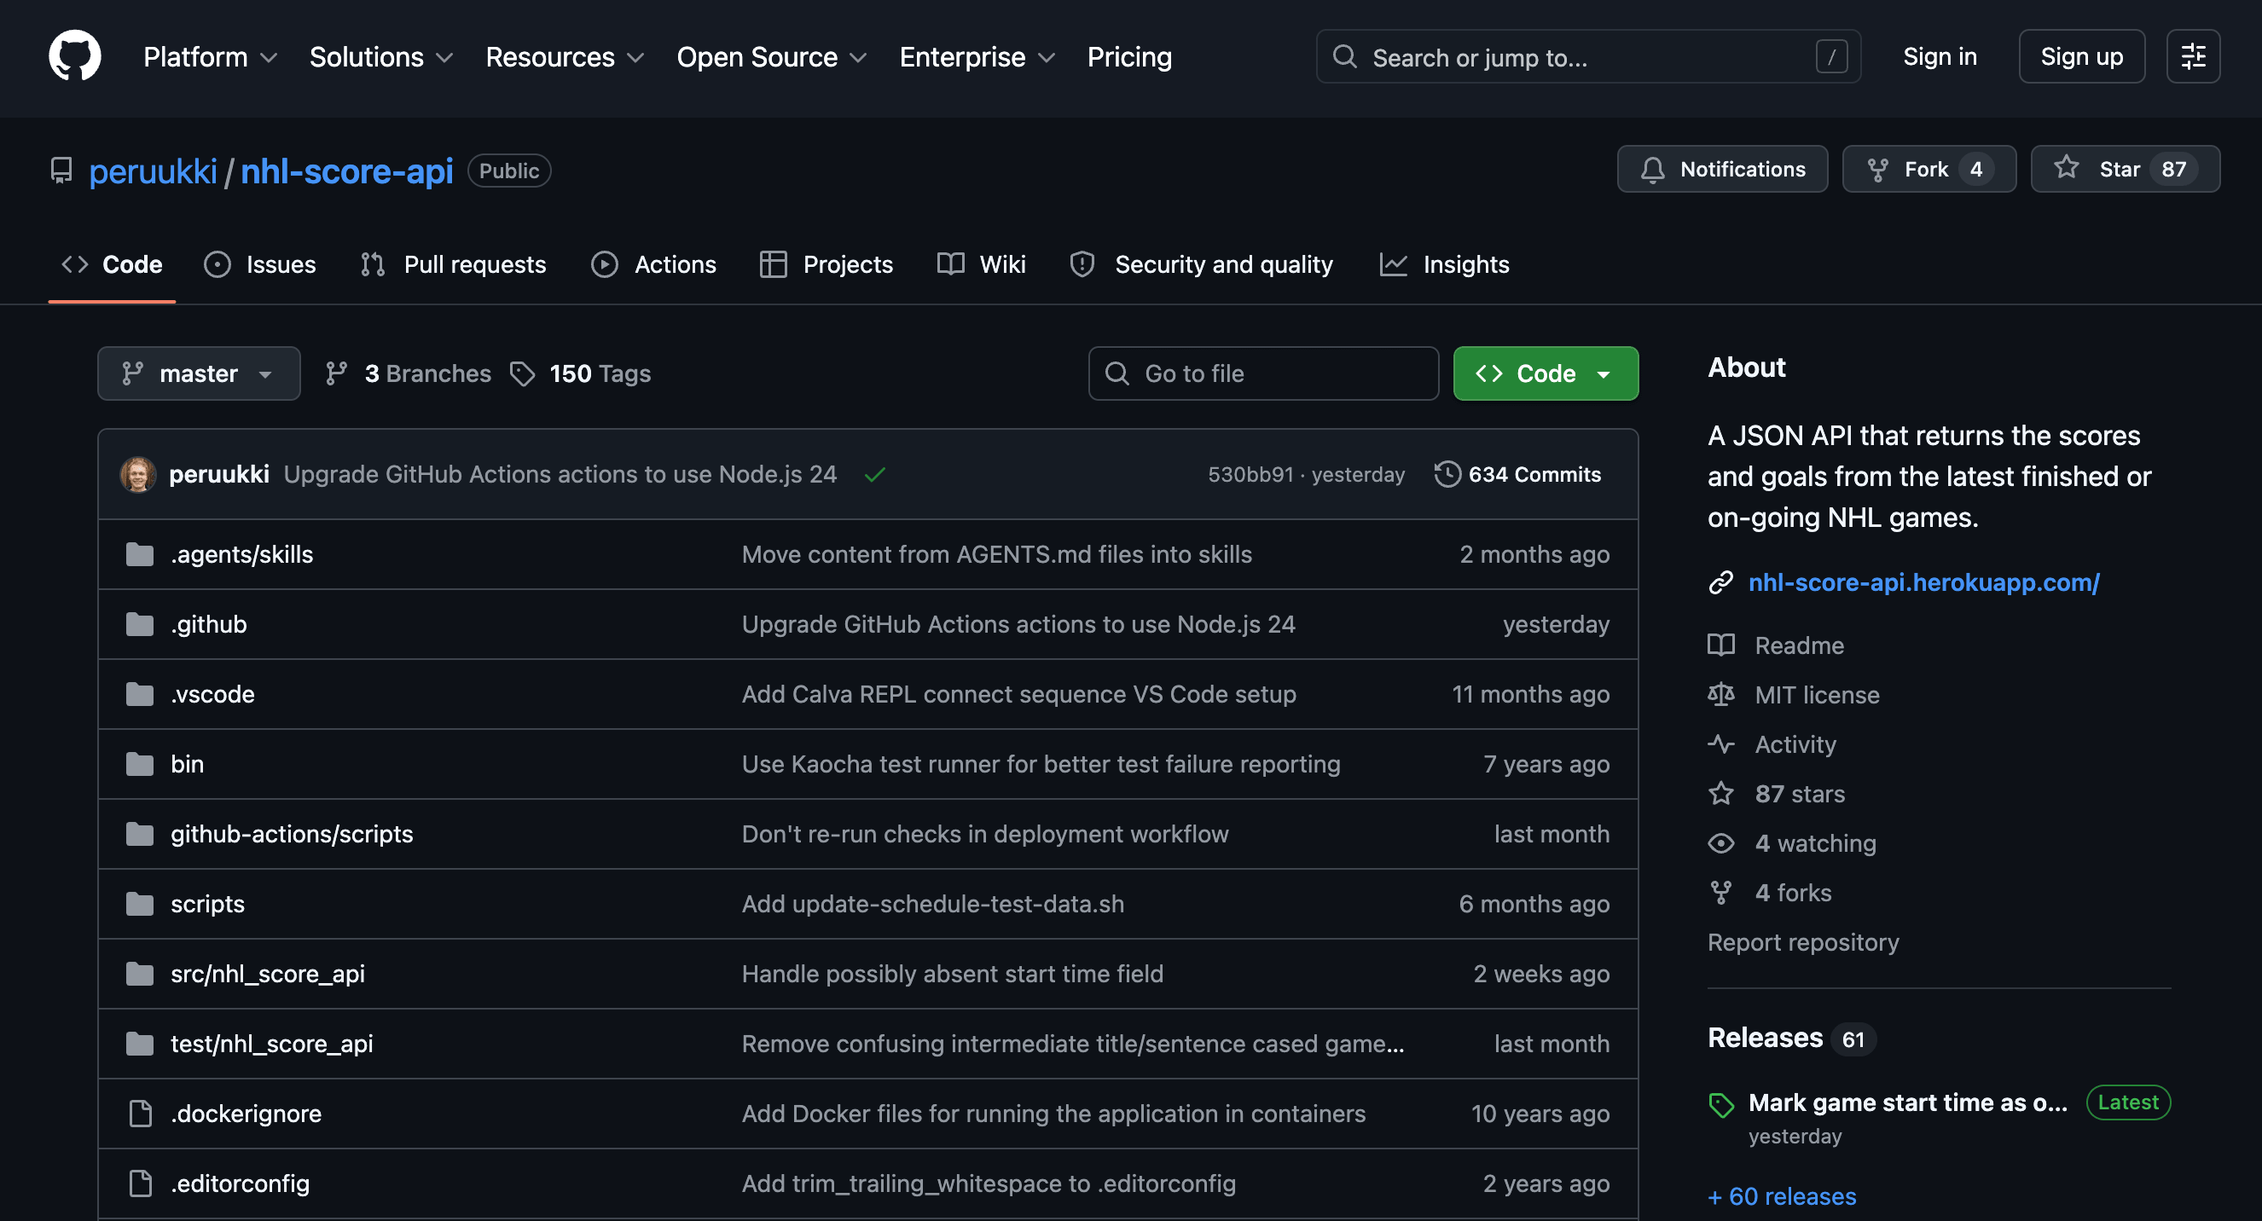Viewport: 2262px width, 1221px height.
Task: Open the Security and quality tab
Action: pyautogui.click(x=1201, y=264)
